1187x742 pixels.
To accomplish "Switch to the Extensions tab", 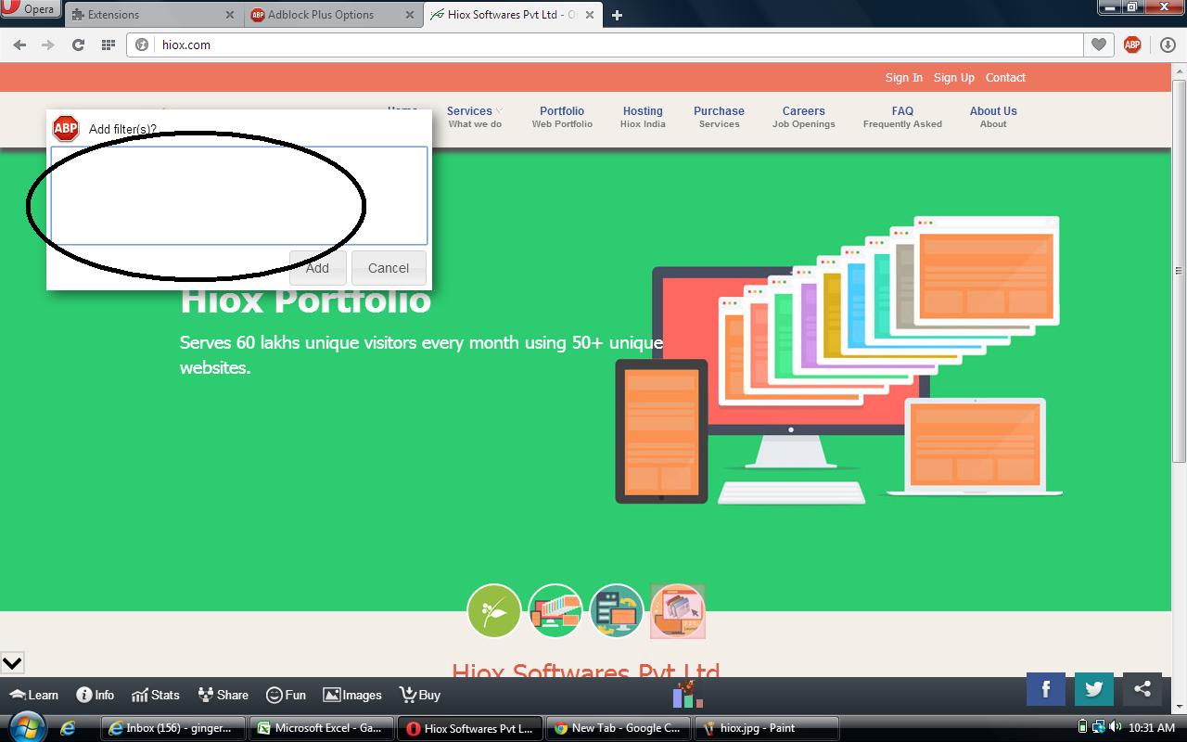I will [x=153, y=15].
